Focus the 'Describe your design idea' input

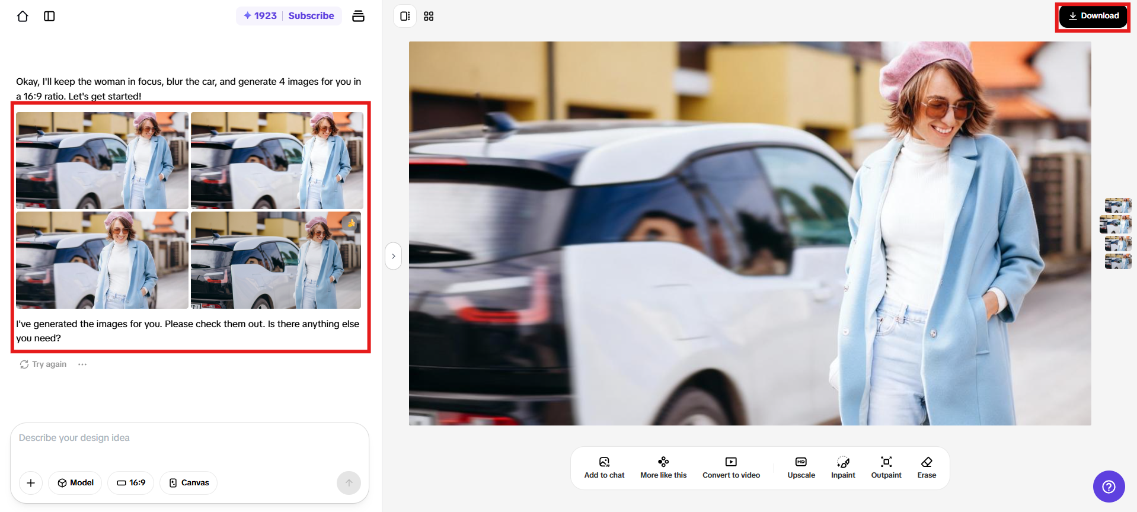pos(190,438)
